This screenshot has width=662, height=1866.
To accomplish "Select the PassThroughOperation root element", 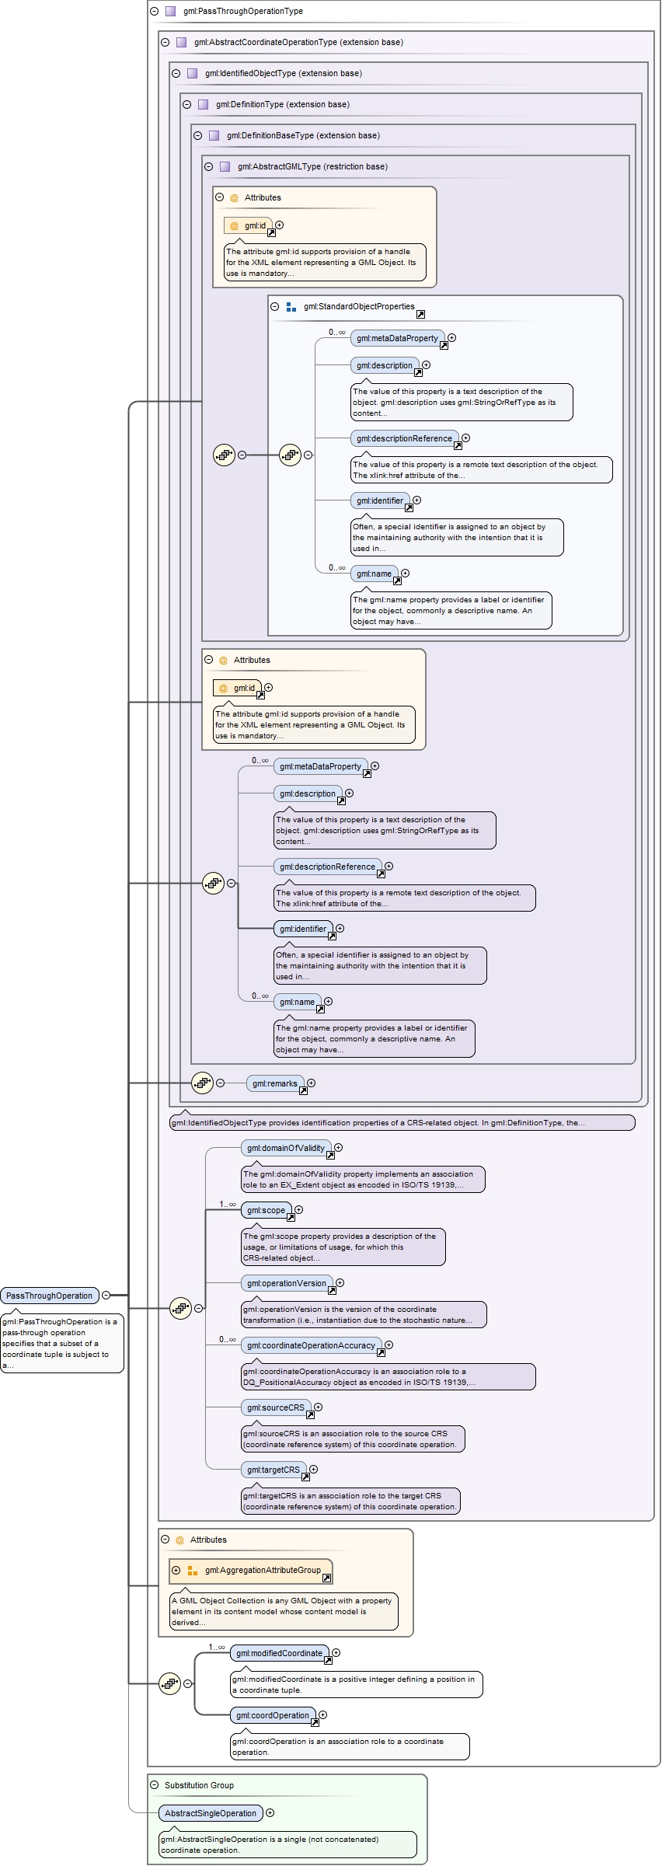I will pyautogui.click(x=50, y=1296).
